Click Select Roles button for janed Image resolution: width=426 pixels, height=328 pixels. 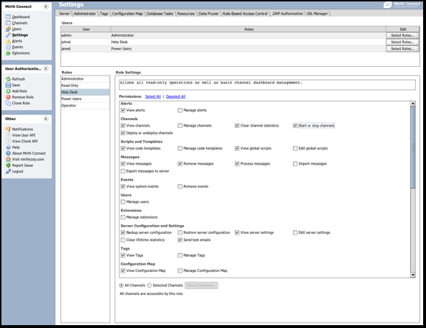coord(402,49)
